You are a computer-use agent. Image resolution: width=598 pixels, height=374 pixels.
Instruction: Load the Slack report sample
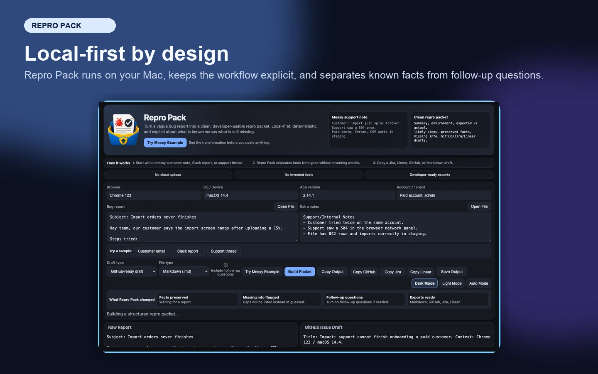tap(188, 251)
